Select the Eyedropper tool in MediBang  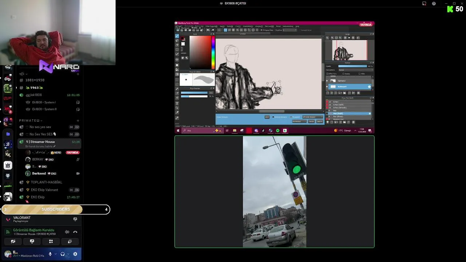point(177,118)
